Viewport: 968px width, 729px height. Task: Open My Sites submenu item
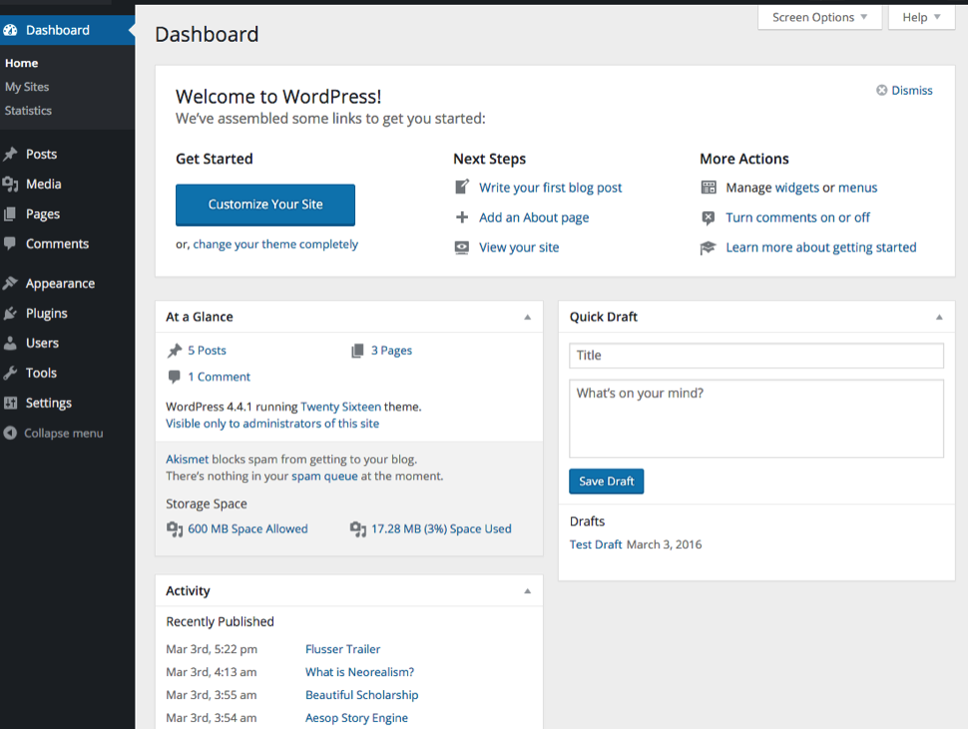click(27, 87)
